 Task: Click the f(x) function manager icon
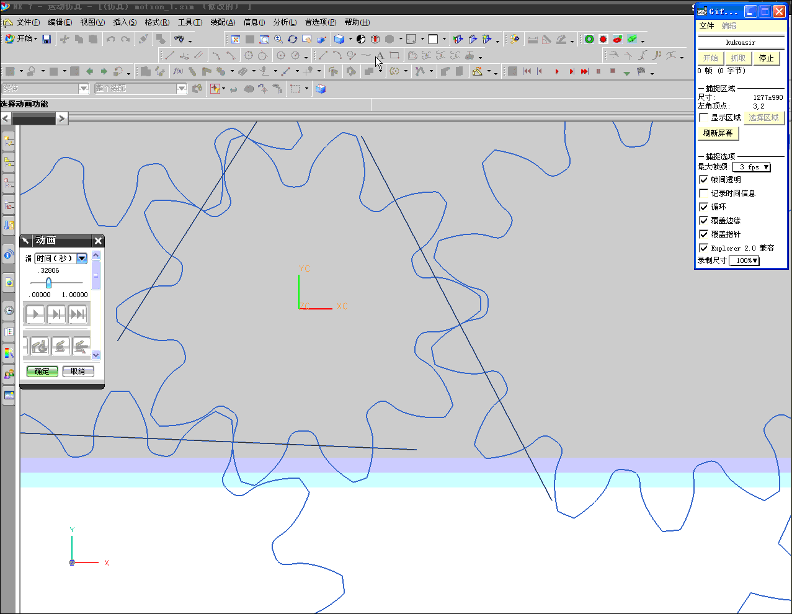(x=178, y=71)
